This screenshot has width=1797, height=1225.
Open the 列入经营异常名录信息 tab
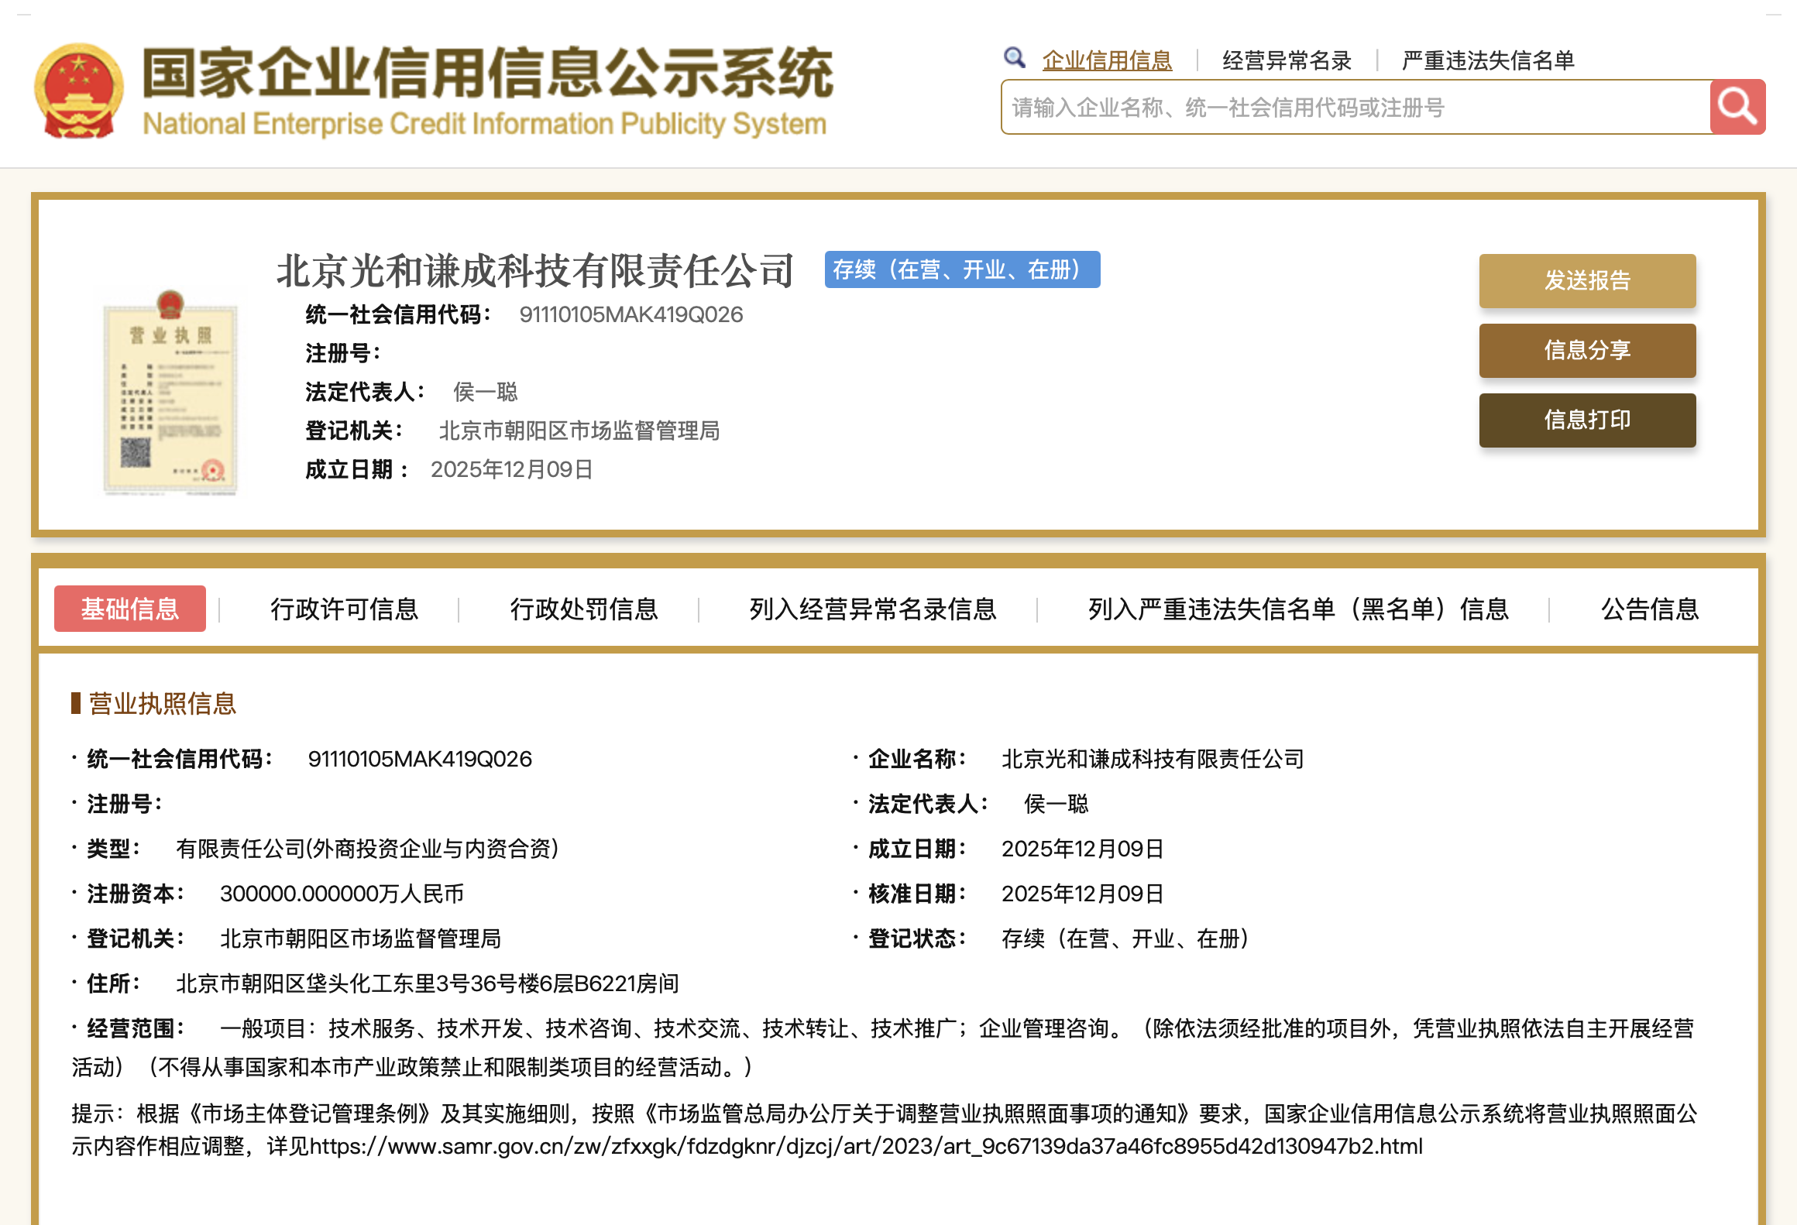[872, 609]
